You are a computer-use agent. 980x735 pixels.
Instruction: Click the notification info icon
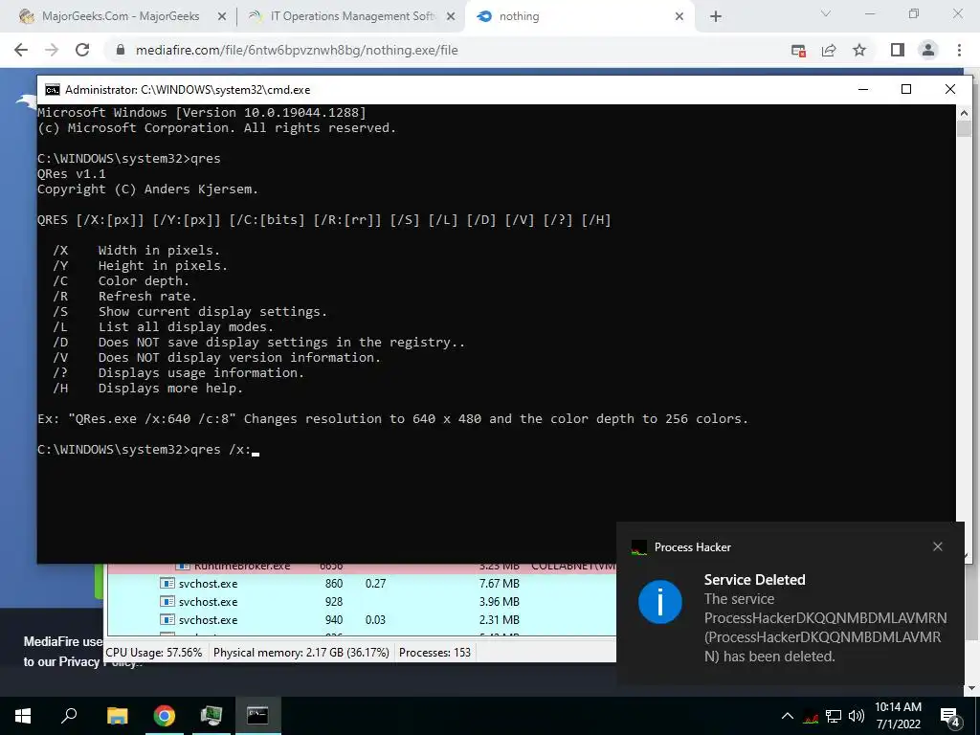coord(660,602)
